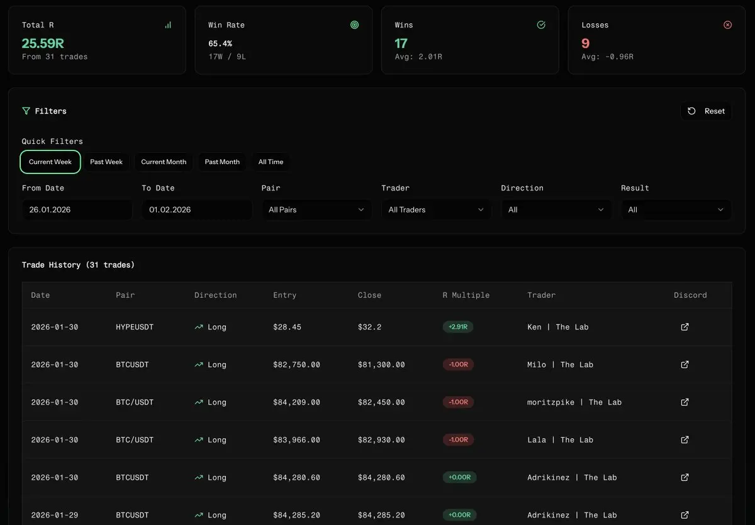Click the Discord column header

point(690,295)
